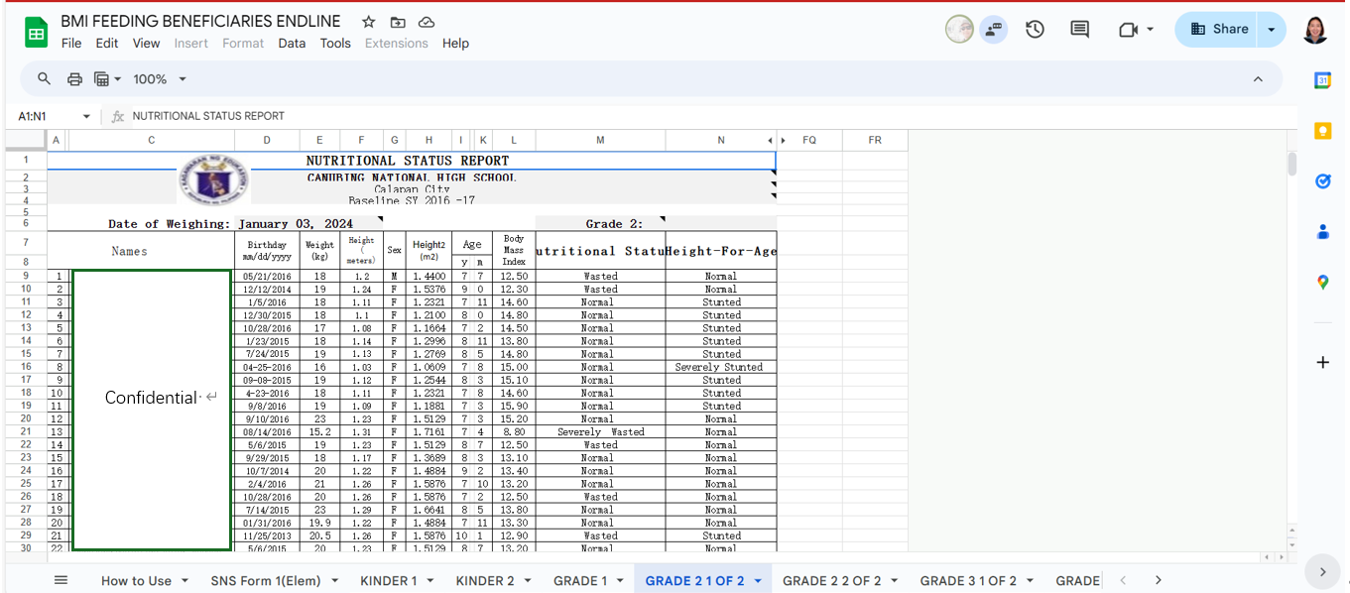The image size is (1350, 593).
Task: Show the side panel arrow button
Action: click(1322, 571)
